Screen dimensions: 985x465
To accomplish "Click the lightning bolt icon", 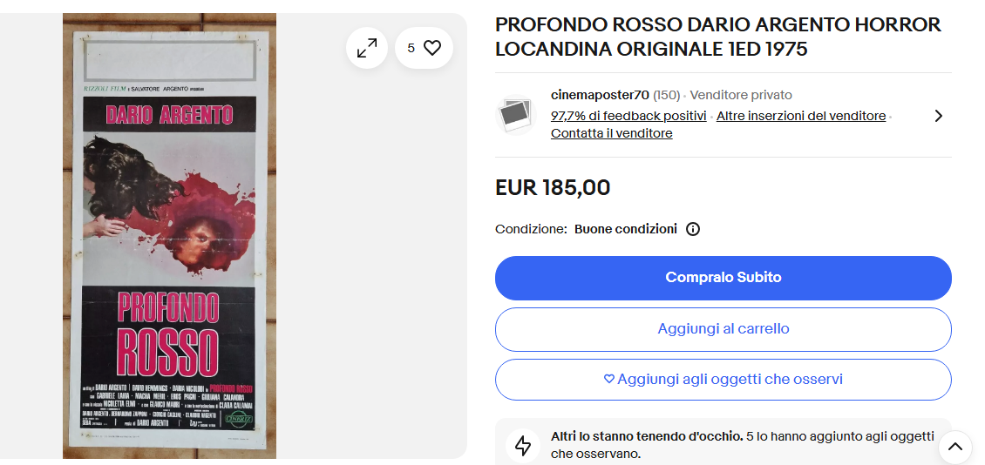I will pos(523,446).
